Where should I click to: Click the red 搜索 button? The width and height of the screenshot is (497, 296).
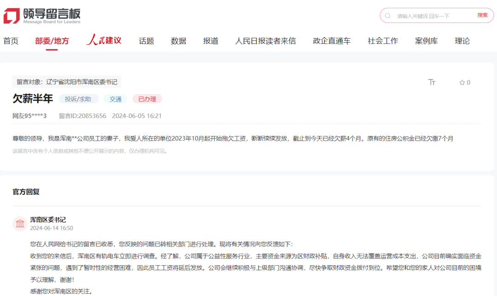pos(482,15)
